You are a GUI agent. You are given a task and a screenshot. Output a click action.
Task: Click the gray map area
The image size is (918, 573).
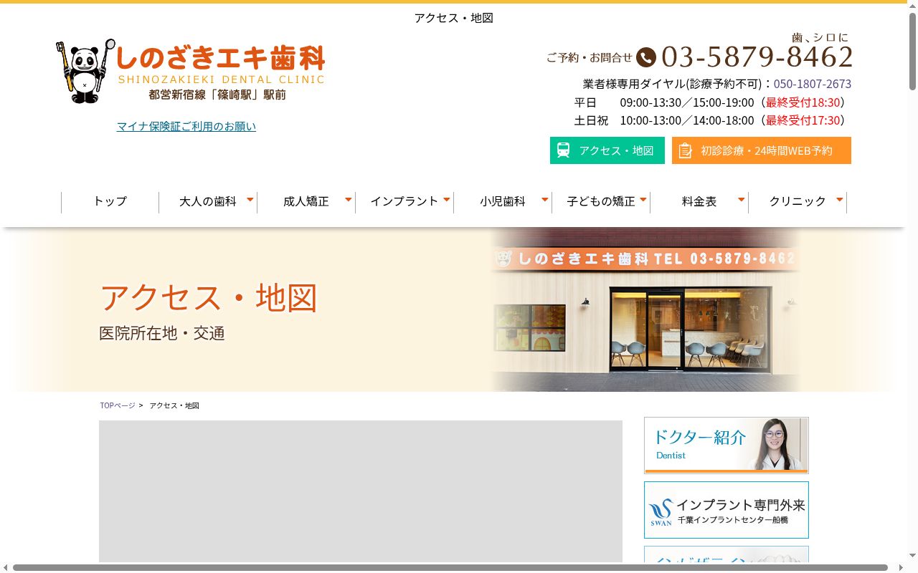361,491
